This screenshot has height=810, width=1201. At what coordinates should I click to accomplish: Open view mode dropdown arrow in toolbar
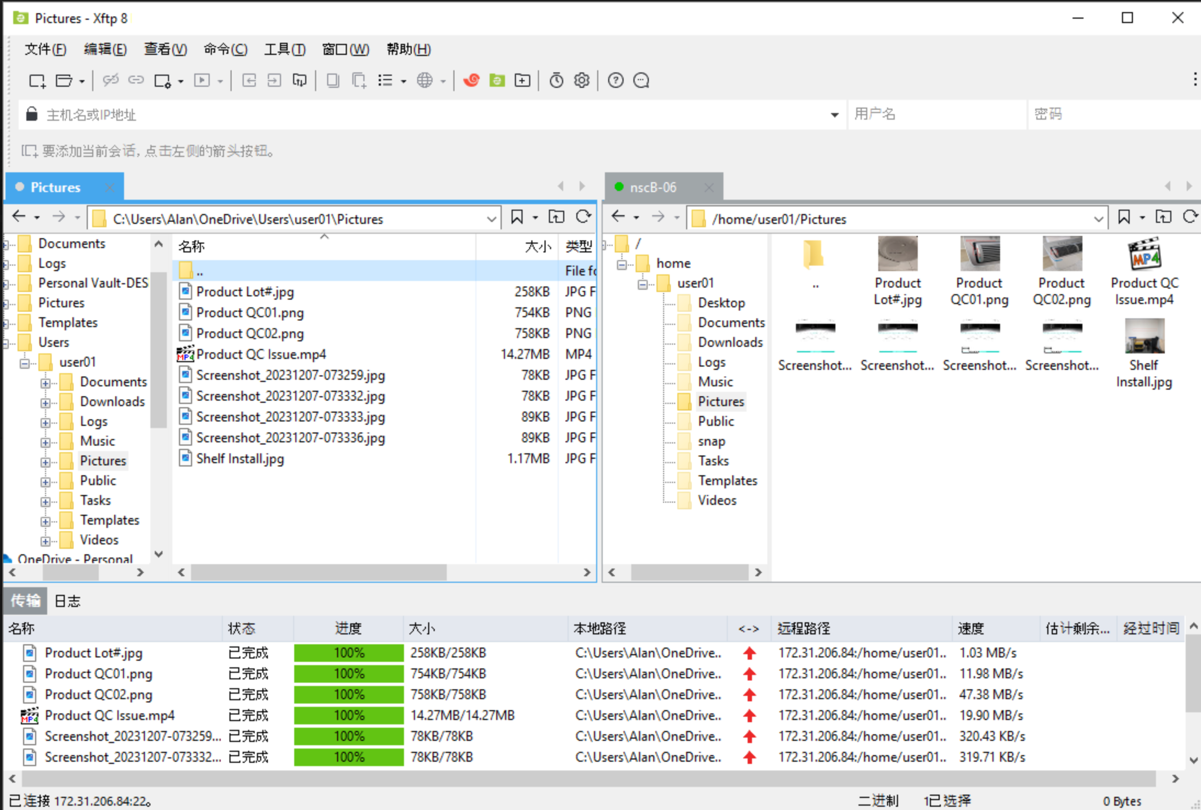tap(403, 82)
